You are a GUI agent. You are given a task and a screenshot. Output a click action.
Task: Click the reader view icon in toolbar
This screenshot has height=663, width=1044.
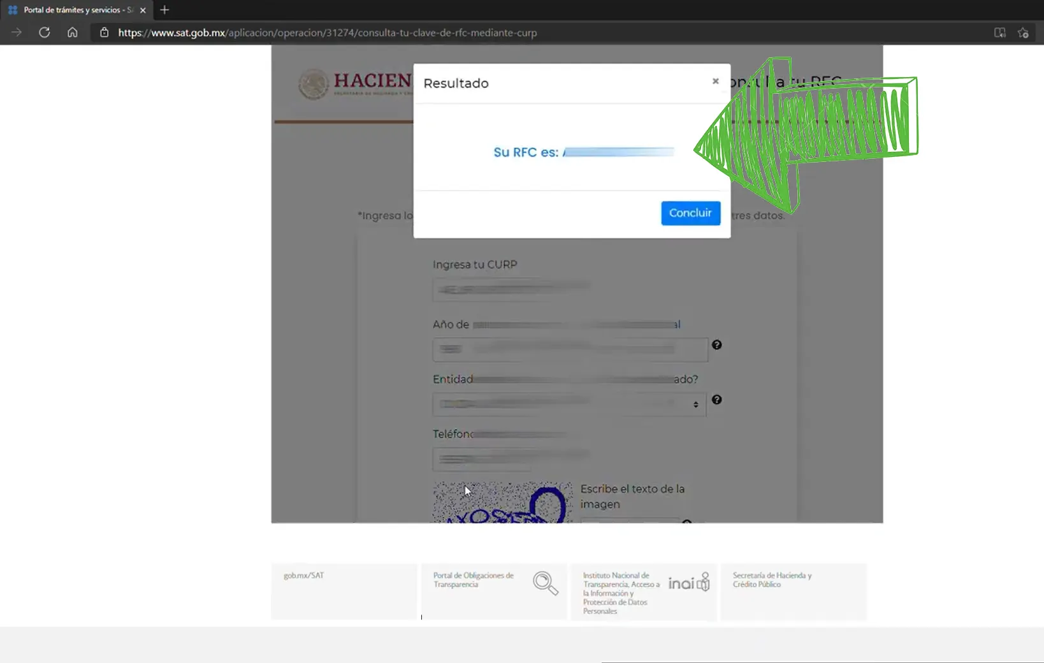[x=999, y=33]
